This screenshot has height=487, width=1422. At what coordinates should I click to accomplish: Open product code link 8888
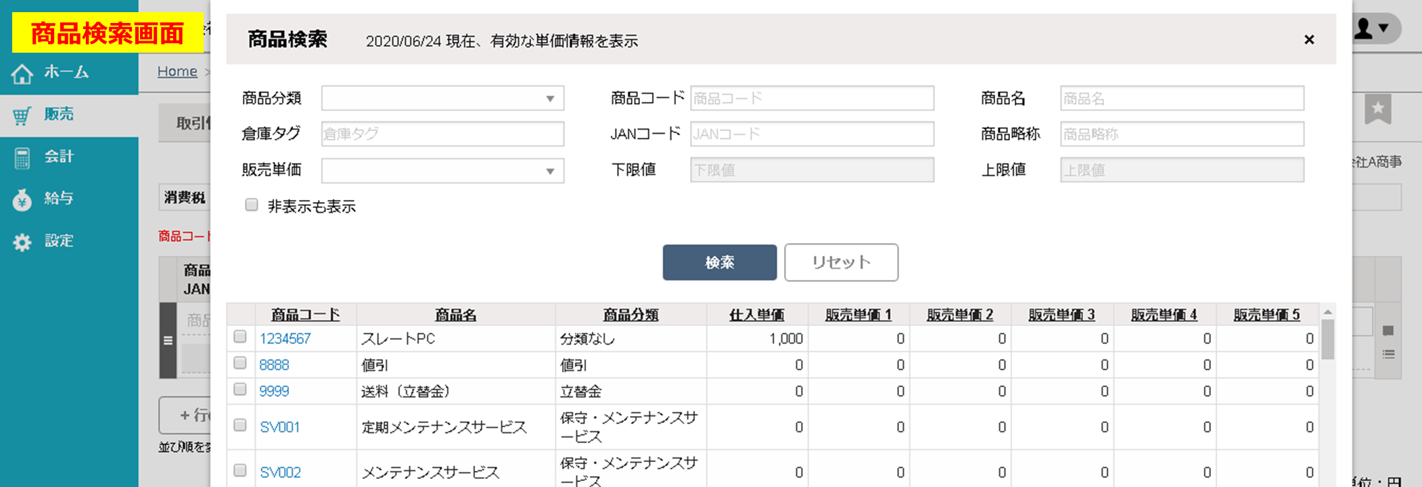[274, 365]
